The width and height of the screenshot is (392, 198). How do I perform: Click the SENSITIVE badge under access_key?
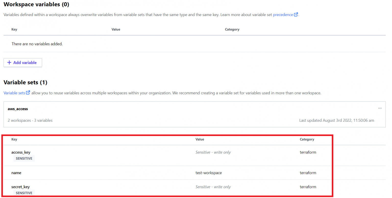(24, 158)
